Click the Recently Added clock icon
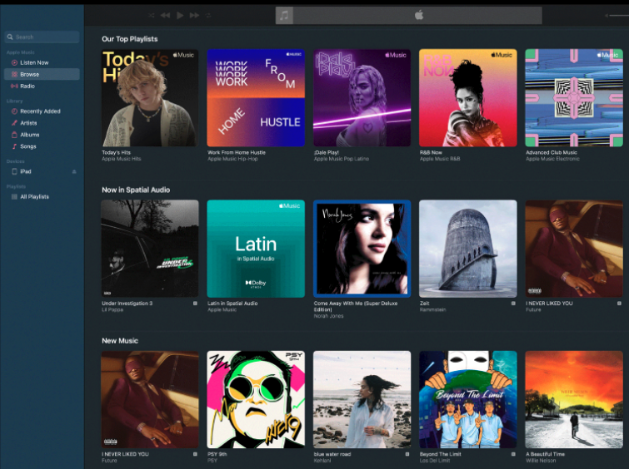Viewport: 629px width, 469px height. pos(14,111)
